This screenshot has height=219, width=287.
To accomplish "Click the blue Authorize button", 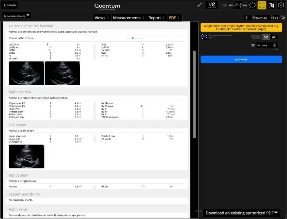I will coord(241,59).
